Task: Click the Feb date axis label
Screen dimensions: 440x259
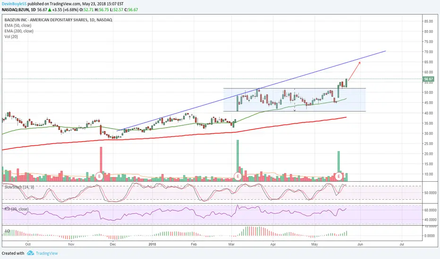Action: [194, 244]
